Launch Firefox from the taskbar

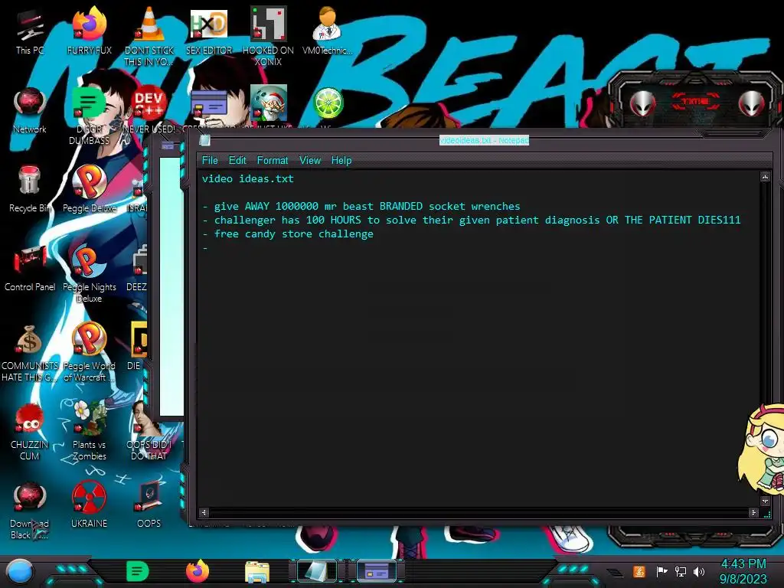(x=198, y=571)
